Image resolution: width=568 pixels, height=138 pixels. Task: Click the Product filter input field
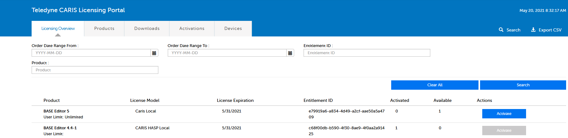[95, 70]
